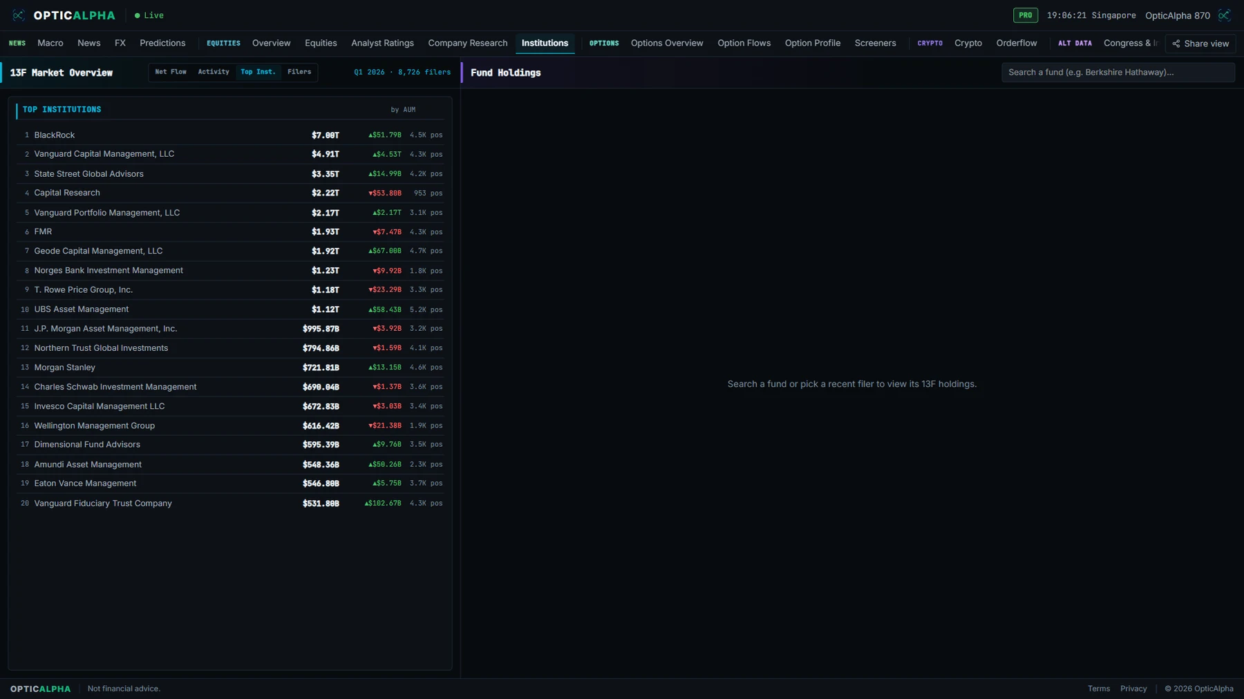Select Vanguard Portfolio Management, LLC
The height and width of the screenshot is (699, 1244).
click(x=230, y=212)
